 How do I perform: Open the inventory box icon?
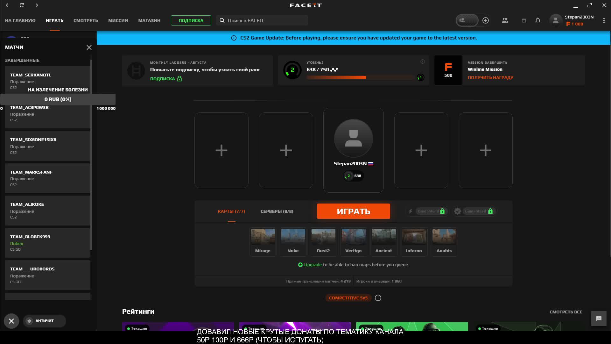tap(524, 20)
